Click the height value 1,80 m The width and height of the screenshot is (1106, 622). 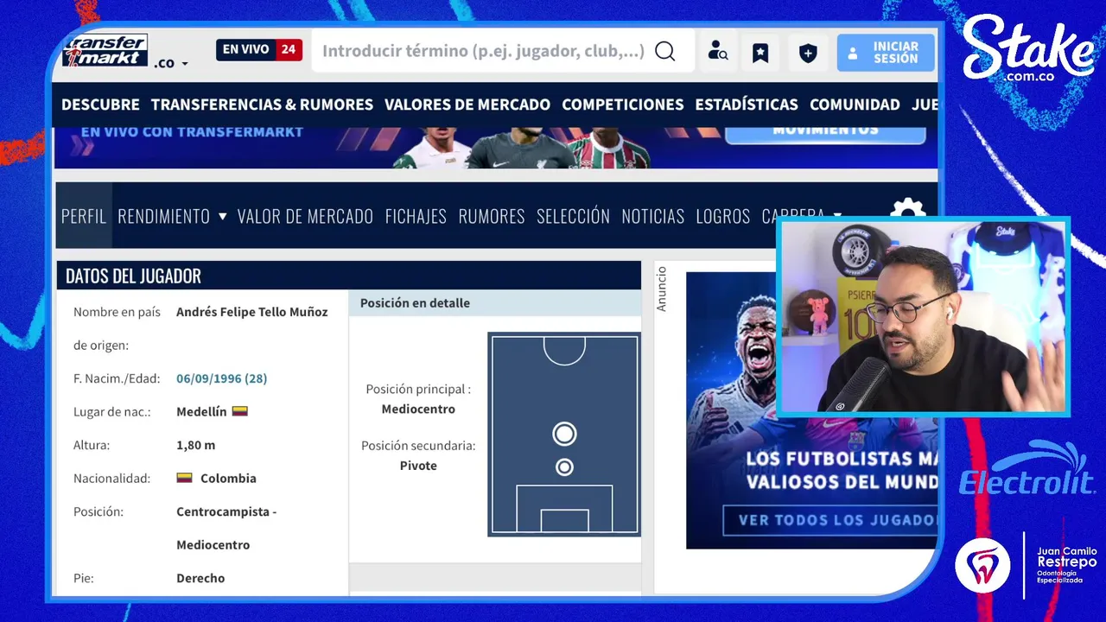(x=195, y=445)
